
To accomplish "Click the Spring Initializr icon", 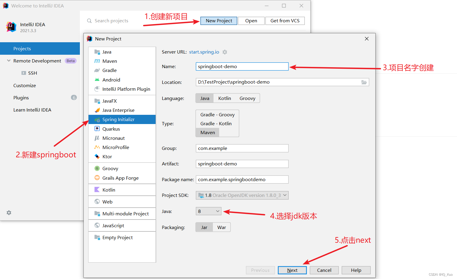I will 97,120.
